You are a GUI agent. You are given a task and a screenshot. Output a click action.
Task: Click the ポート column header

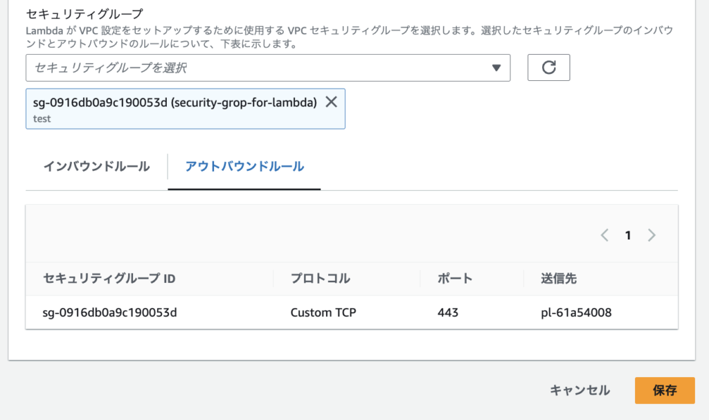pos(455,279)
